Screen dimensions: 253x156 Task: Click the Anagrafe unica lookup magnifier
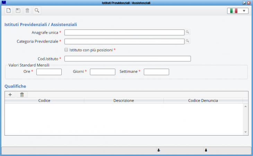(187, 32)
